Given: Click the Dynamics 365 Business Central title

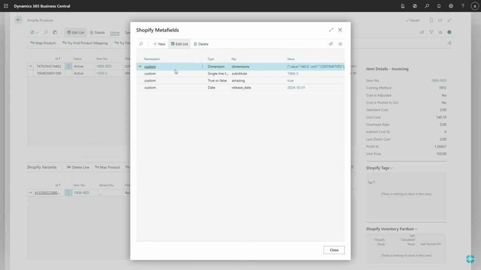Looking at the screenshot, I should coord(42,6).
